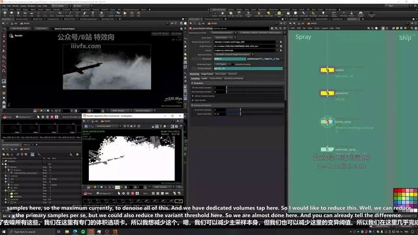
Task: Click the Output Picture file chooser icon
Action: click(281, 46)
